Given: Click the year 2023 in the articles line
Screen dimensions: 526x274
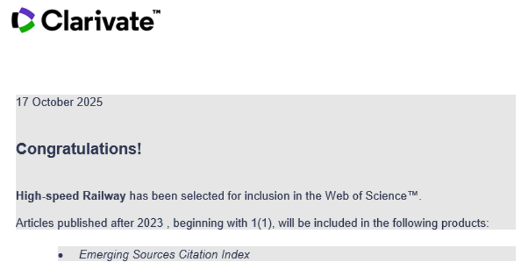Looking at the screenshot, I should [149, 223].
